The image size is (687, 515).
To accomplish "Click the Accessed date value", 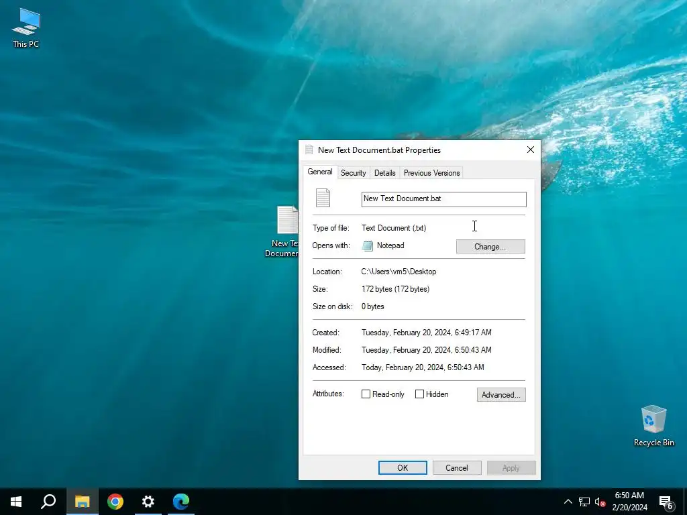I will click(x=423, y=367).
